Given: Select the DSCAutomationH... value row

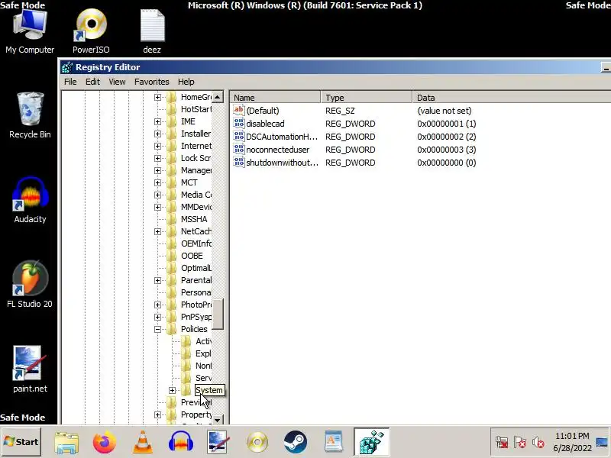Looking at the screenshot, I should [x=354, y=137].
